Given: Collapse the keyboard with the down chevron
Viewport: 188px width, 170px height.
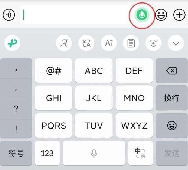Looking at the screenshot, I should [176, 43].
